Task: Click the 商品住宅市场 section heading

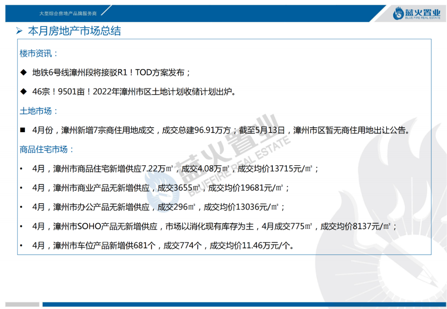Action: coord(47,149)
